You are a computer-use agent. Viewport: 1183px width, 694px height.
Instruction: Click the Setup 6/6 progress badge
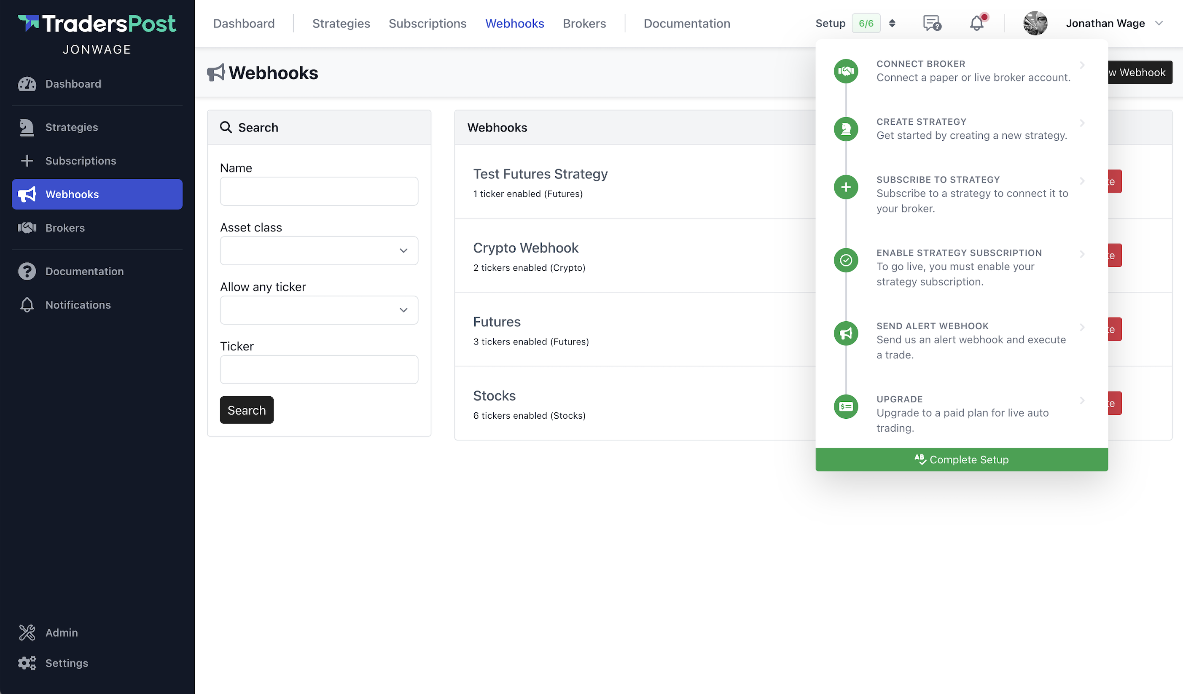[x=866, y=23]
